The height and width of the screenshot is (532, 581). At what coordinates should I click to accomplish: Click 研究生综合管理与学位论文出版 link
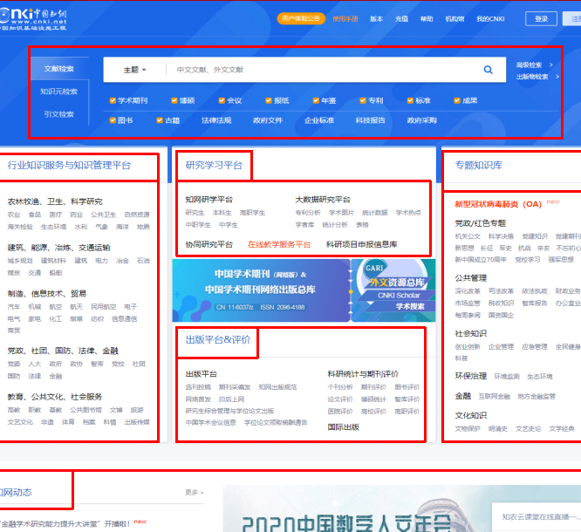229,411
